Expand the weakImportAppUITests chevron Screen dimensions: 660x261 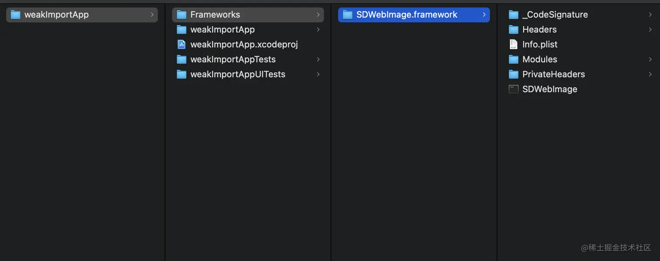coord(318,74)
